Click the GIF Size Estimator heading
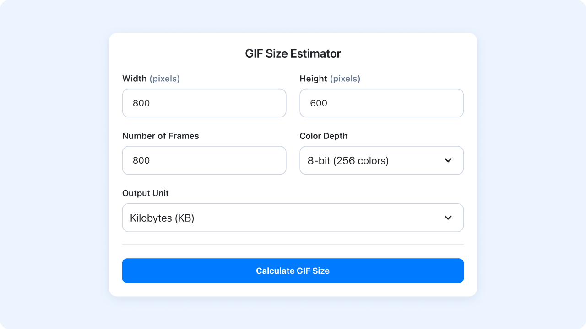The width and height of the screenshot is (586, 329). (x=293, y=53)
